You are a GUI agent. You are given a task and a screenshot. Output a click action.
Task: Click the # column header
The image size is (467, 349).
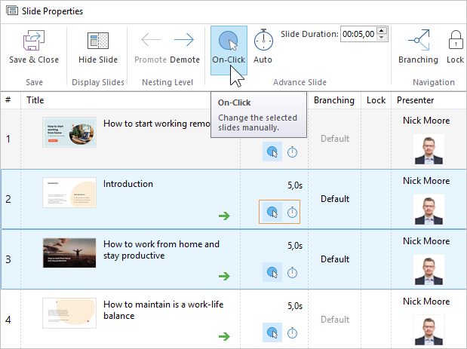[8, 100]
